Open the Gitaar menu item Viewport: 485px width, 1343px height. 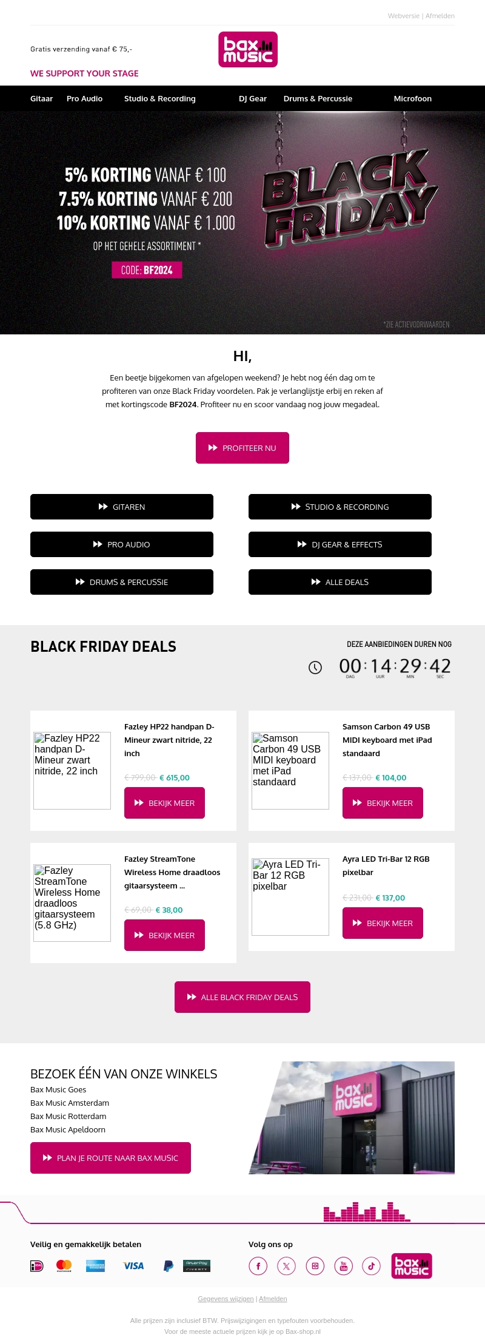41,99
